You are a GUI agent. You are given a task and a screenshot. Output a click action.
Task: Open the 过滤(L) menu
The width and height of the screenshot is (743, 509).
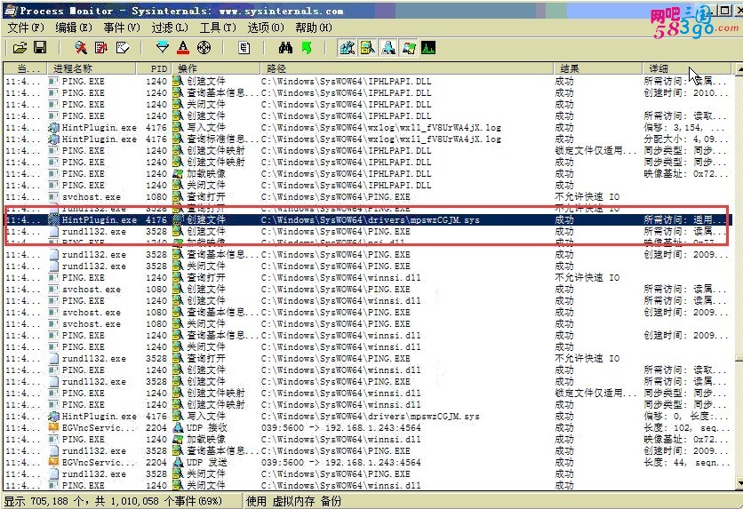(x=170, y=28)
